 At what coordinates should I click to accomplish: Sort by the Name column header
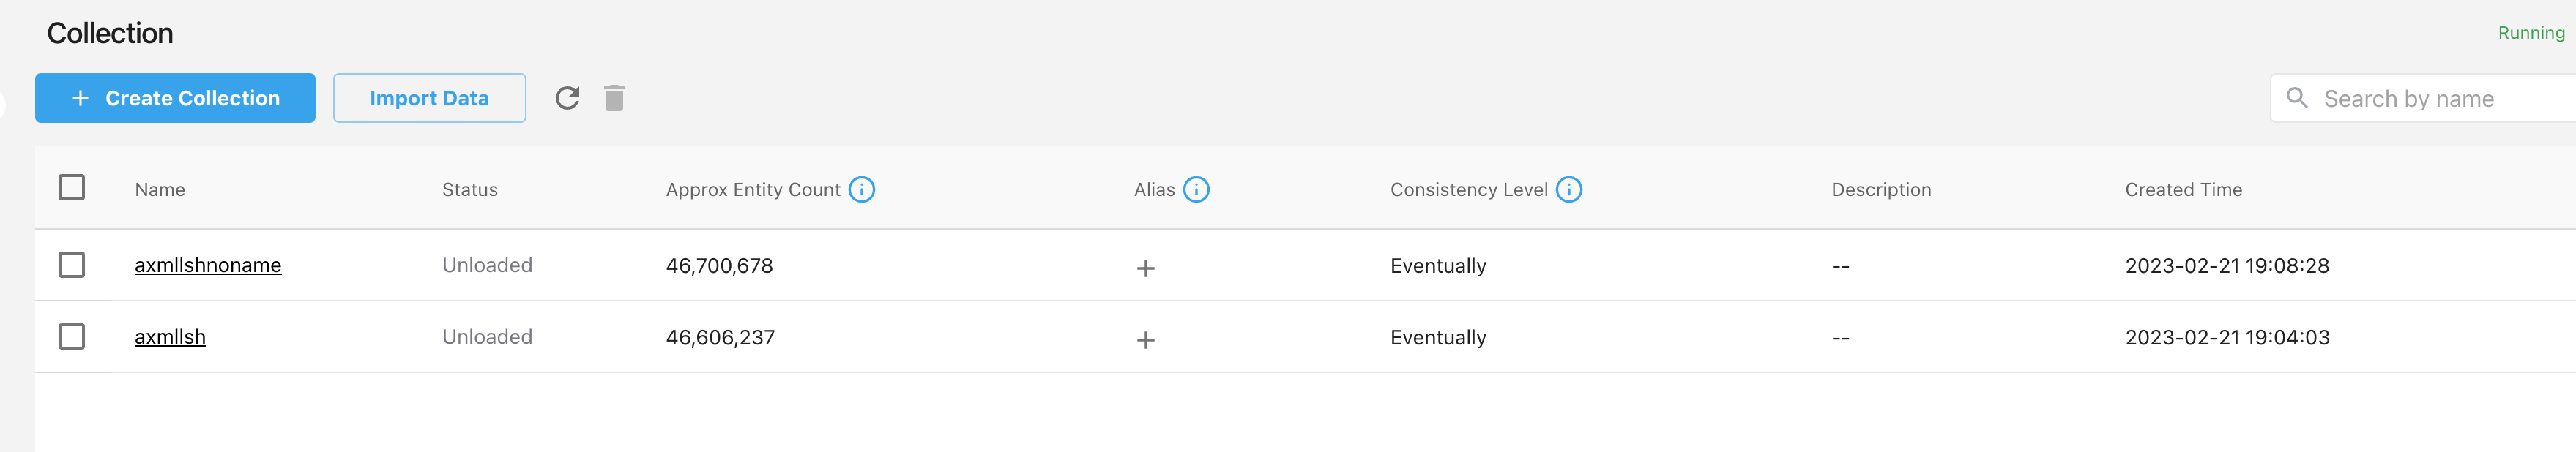tap(160, 189)
